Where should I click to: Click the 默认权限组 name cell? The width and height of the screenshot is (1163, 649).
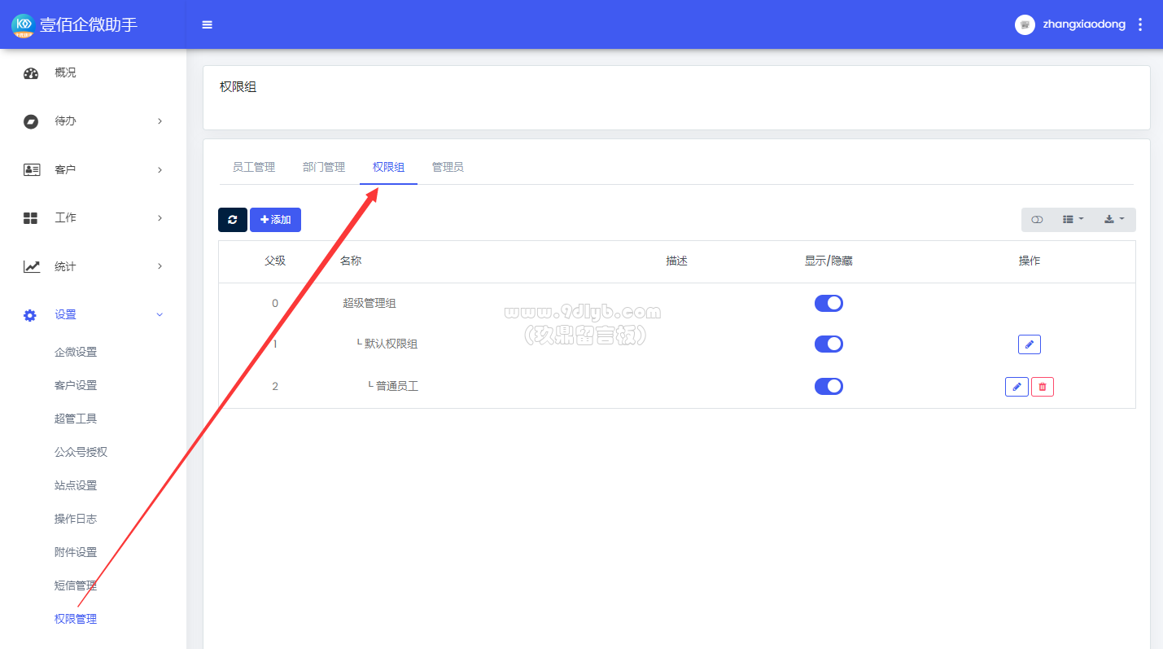(x=387, y=344)
